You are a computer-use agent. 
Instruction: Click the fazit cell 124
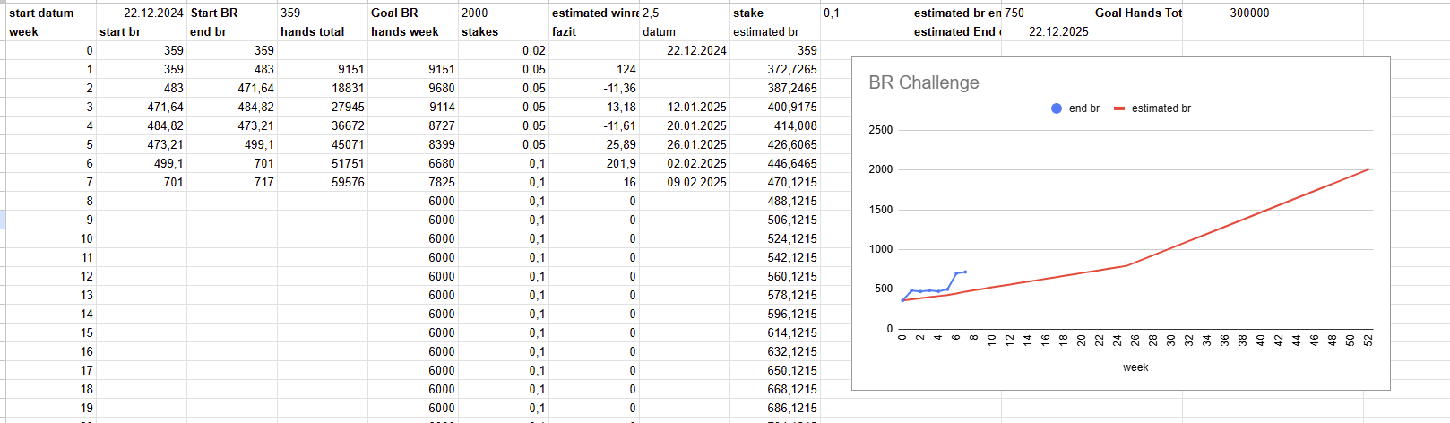[594, 69]
